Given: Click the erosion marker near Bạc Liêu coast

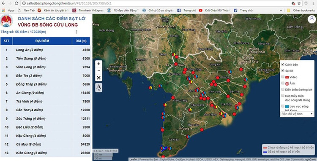Looking at the screenshot, I should pos(202,129).
